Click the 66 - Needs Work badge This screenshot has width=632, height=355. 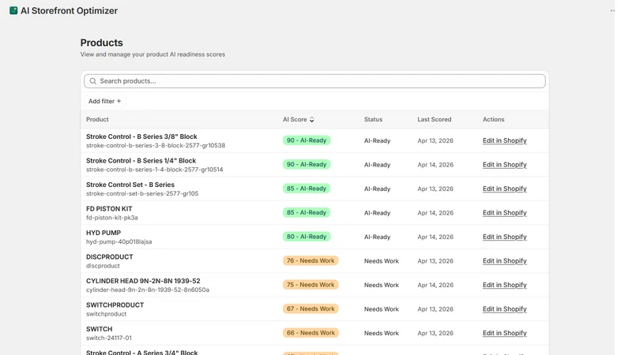click(x=310, y=333)
